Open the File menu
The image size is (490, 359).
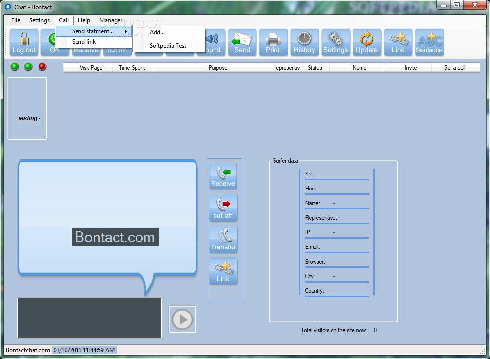(16, 20)
